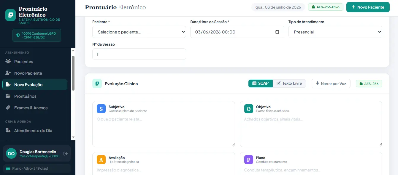
Task: Click the Pacientes people icon
Action: click(x=8, y=62)
